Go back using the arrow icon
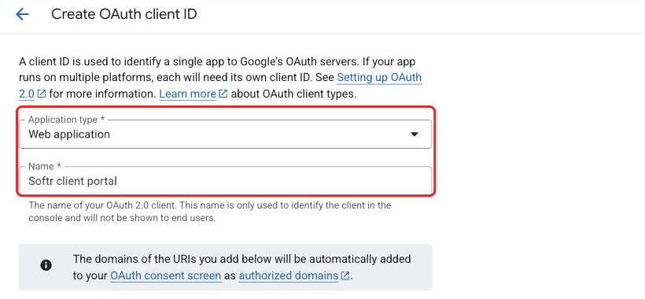Screen dimensions: 645x299 pyautogui.click(x=22, y=14)
